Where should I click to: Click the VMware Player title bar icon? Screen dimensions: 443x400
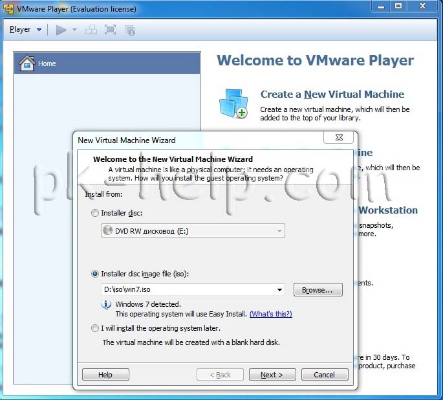[8, 9]
